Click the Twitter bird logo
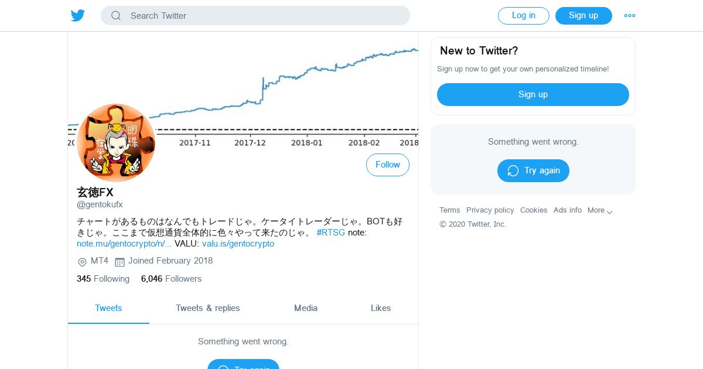703x369 pixels. coord(78,16)
